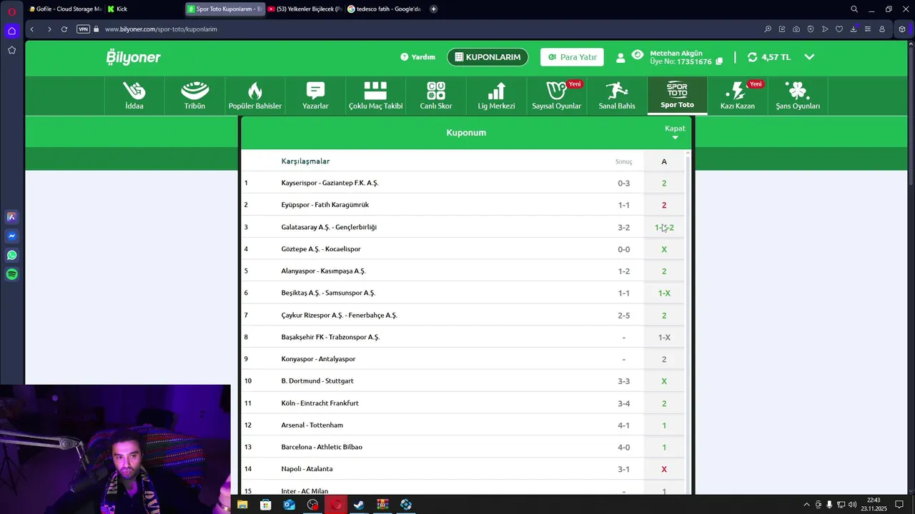This screenshot has width=915, height=514.
Task: Open Spotify in sidebar
Action: click(11, 274)
